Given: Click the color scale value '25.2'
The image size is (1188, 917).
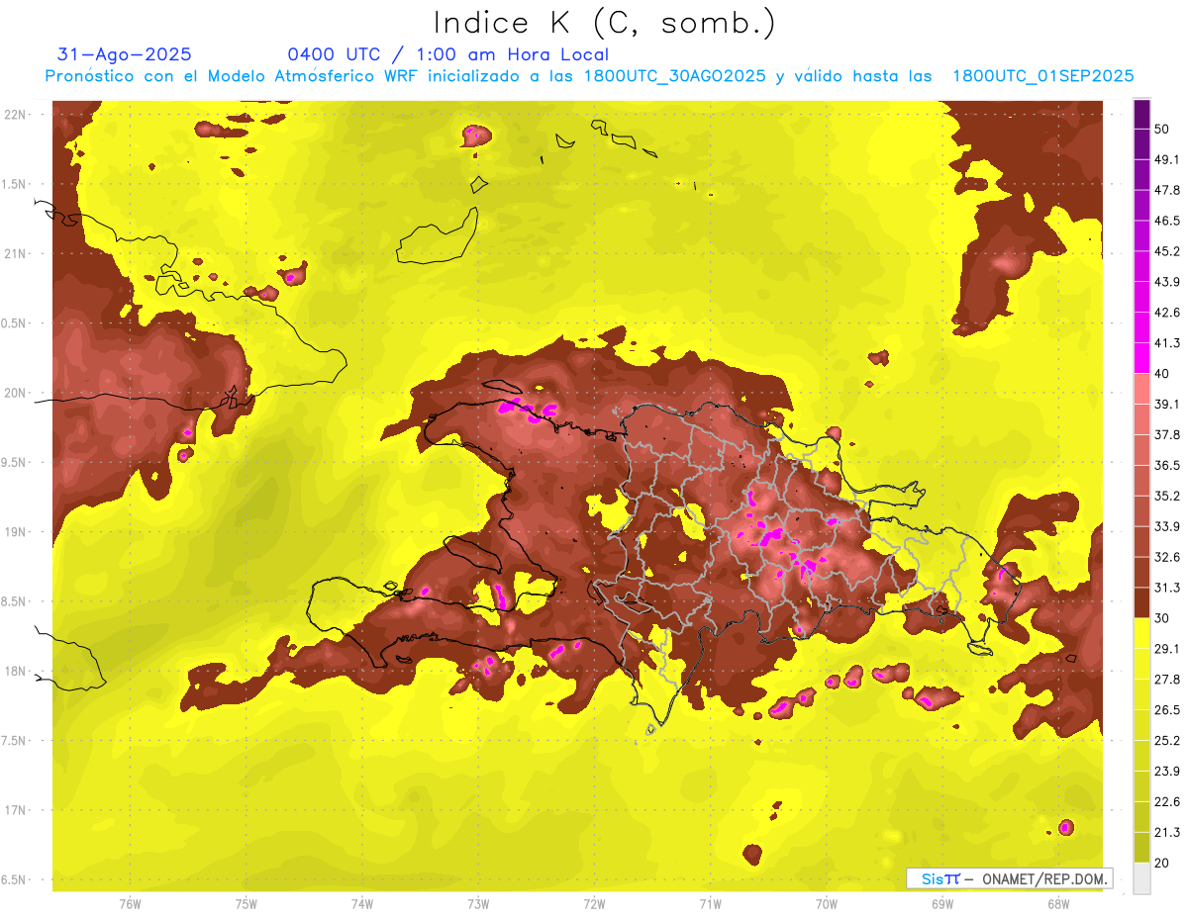Looking at the screenshot, I should coord(1166,741).
